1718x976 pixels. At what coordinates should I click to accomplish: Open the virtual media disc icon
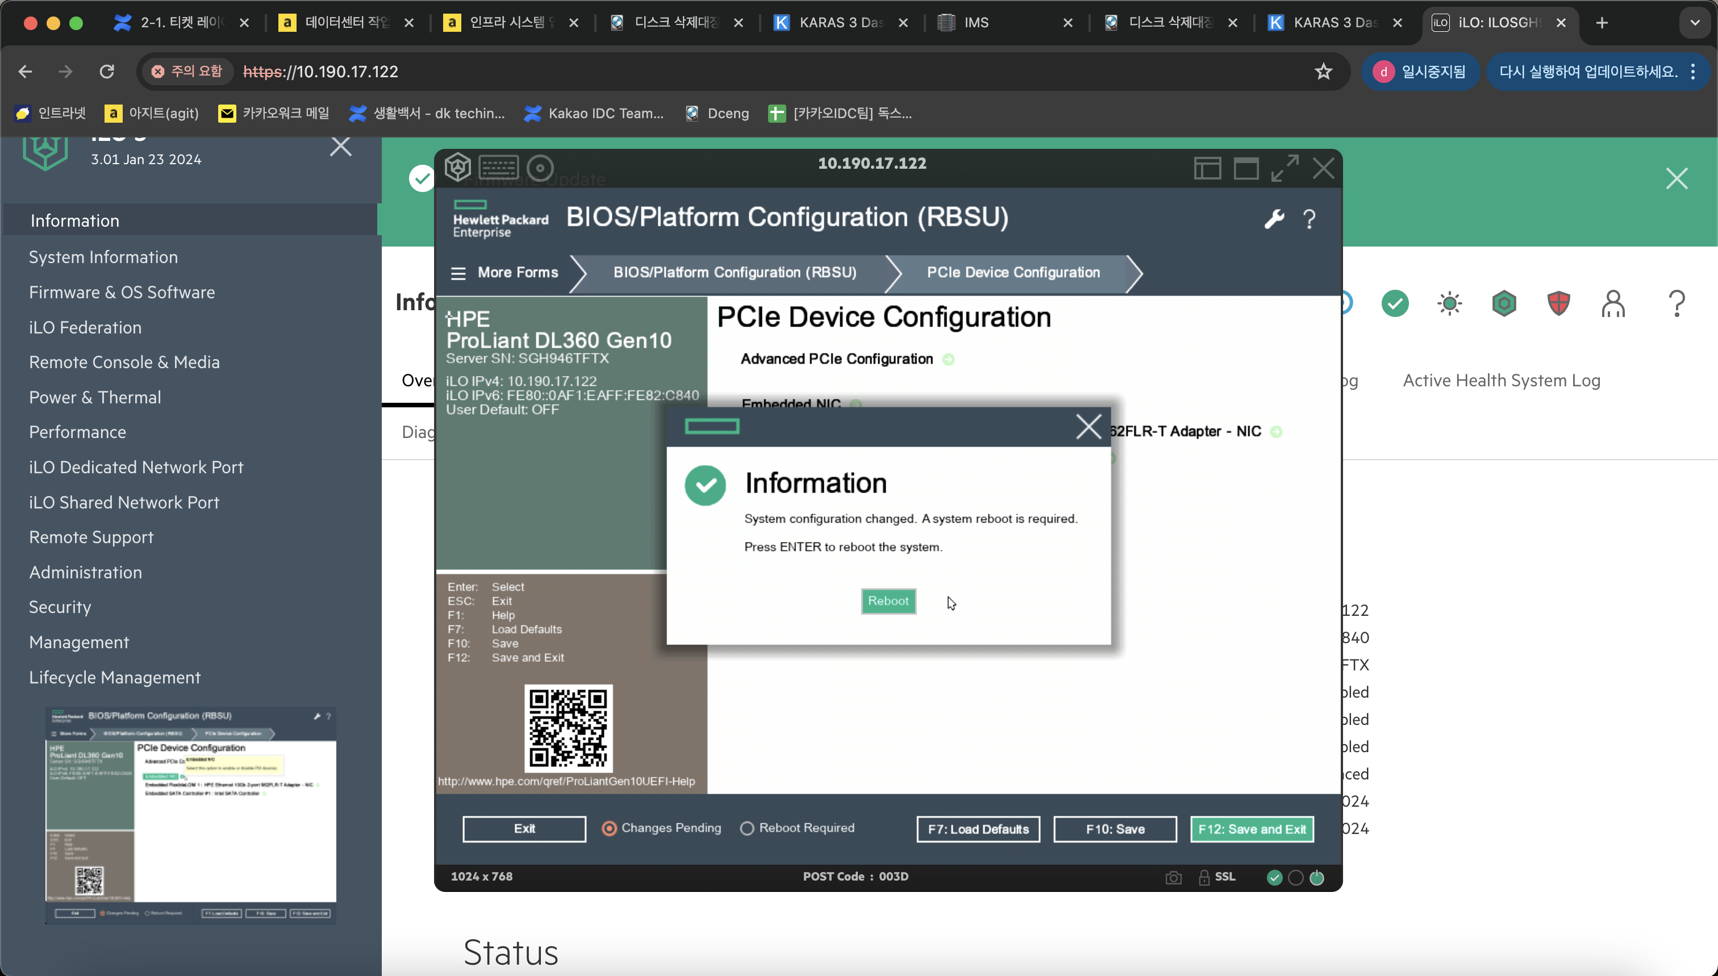540,168
